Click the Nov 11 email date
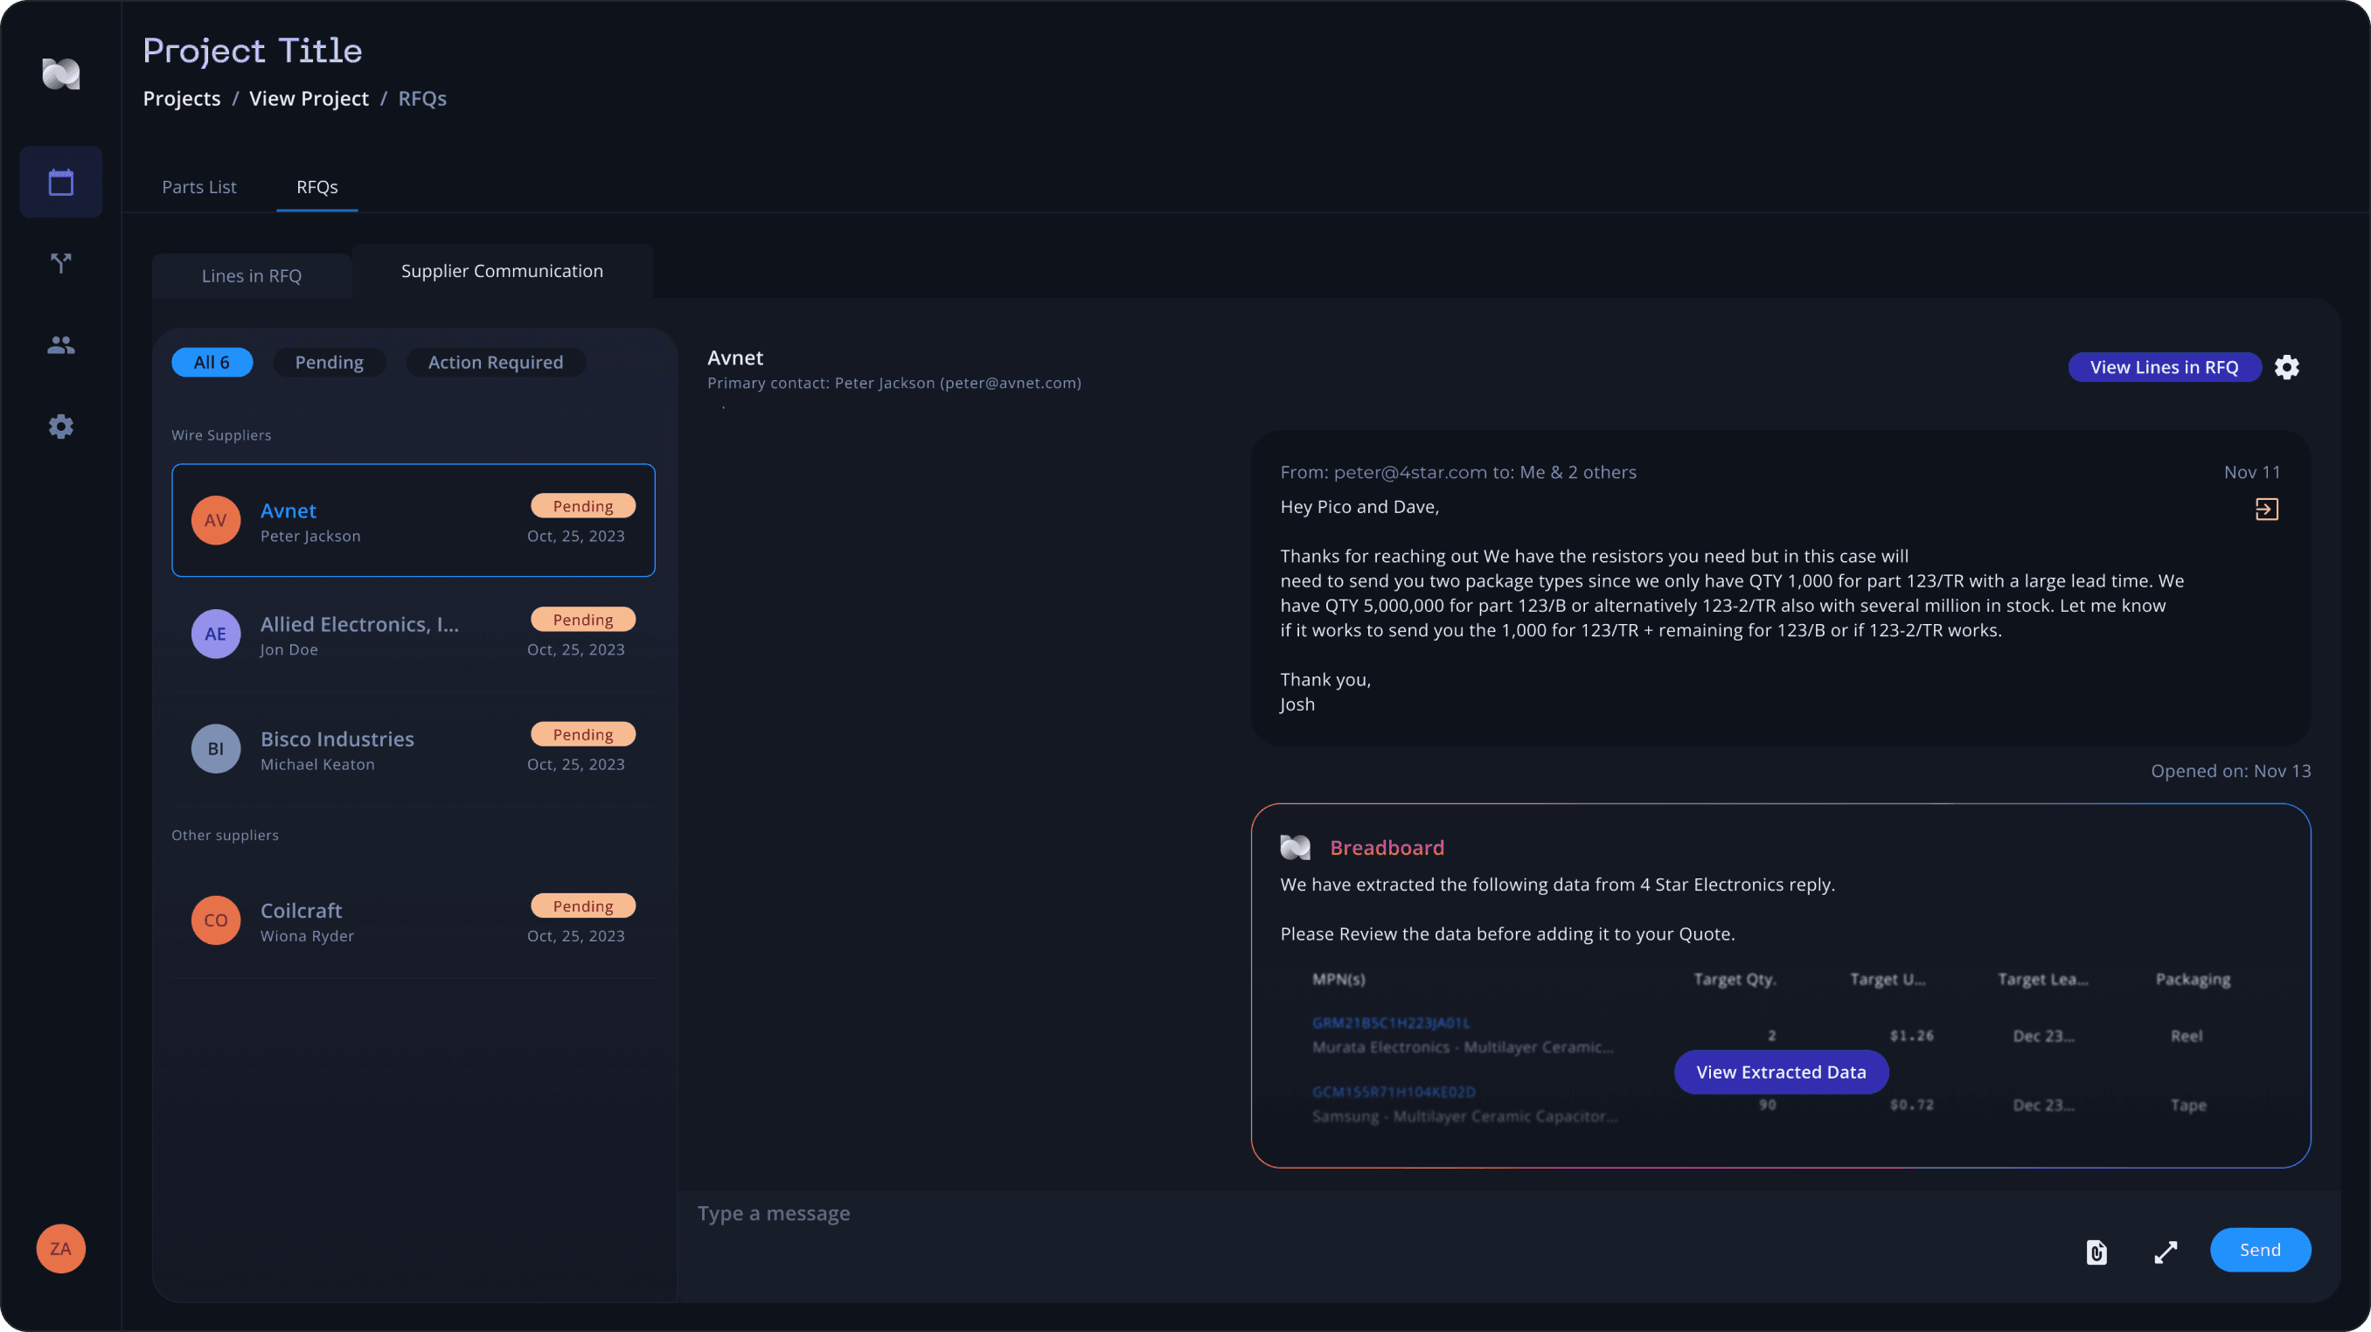 (x=2251, y=472)
